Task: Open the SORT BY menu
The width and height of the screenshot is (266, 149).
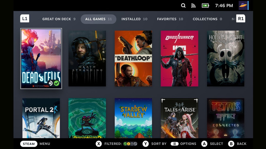Action: [x=159, y=144]
